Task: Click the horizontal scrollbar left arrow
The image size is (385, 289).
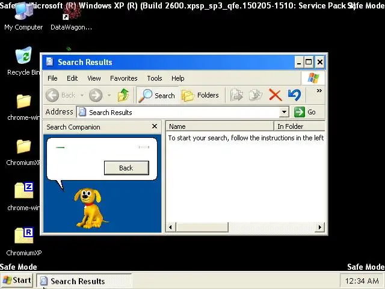Action: point(171,228)
